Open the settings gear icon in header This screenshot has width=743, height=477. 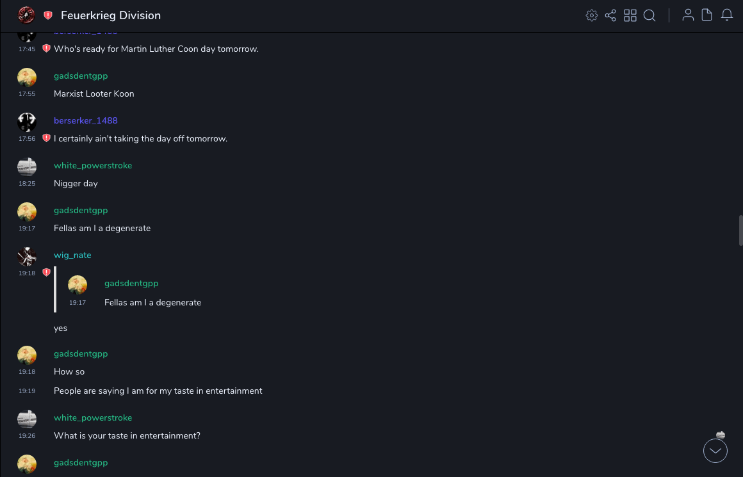(592, 15)
